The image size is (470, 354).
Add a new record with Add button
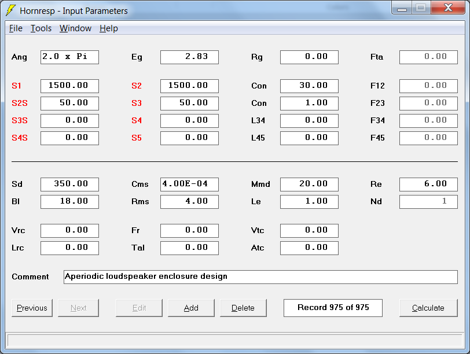(x=191, y=308)
